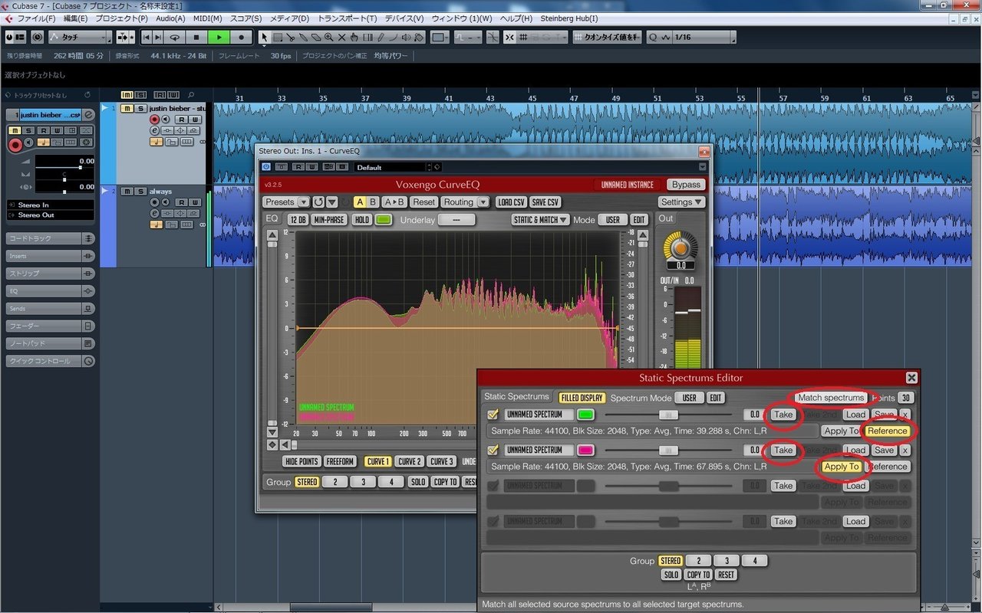
Task: Solo the justin bieber track
Action: [140, 109]
